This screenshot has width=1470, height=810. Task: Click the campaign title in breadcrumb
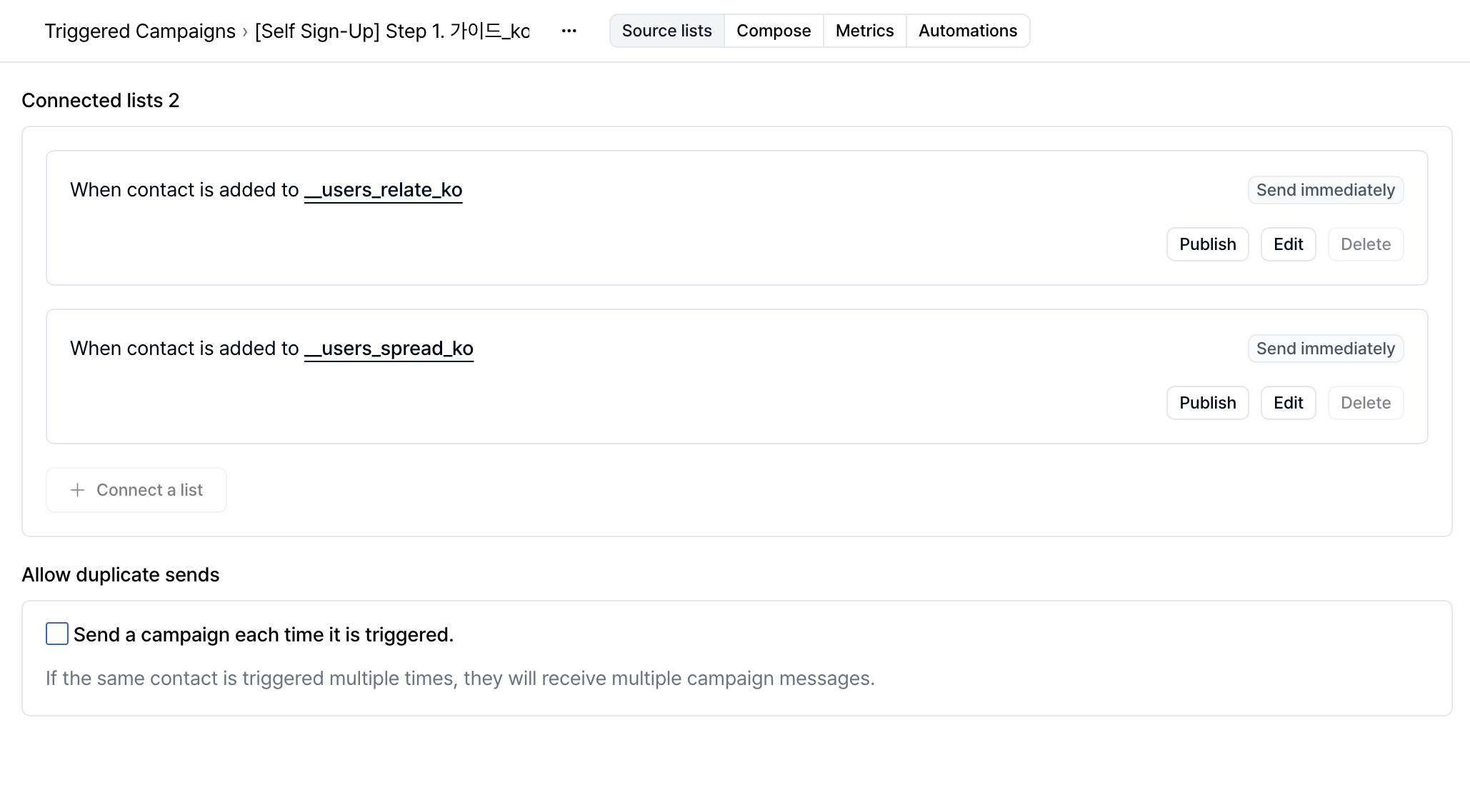tap(392, 31)
